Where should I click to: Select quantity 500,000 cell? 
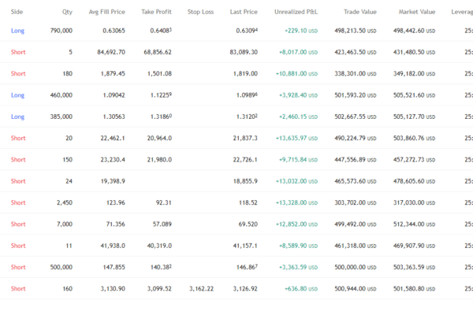click(61, 267)
